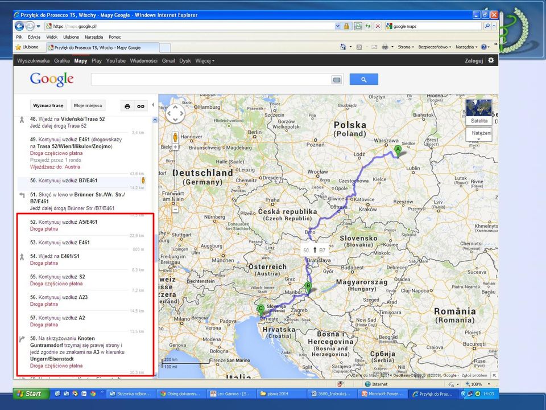Screen dimensions: 546x410
Task: Go back with the browser Back arrow
Action: (x=19, y=26)
